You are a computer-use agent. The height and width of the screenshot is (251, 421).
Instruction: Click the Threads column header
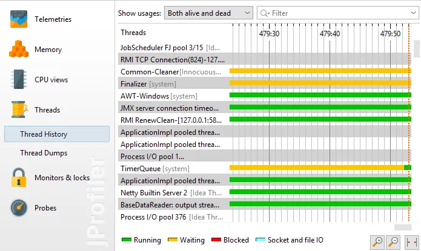click(x=133, y=33)
